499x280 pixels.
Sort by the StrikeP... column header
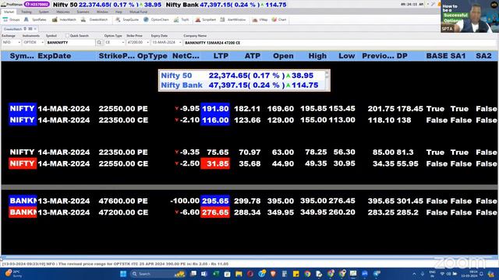[x=116, y=56]
